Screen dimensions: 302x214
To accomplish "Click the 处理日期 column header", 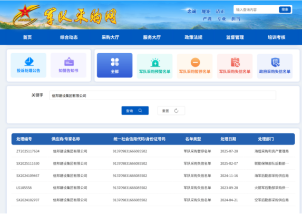I will point(228,139).
